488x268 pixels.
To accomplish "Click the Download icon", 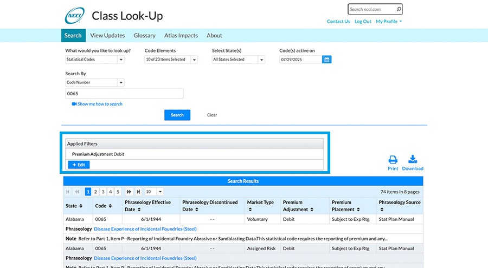I will 413,159.
